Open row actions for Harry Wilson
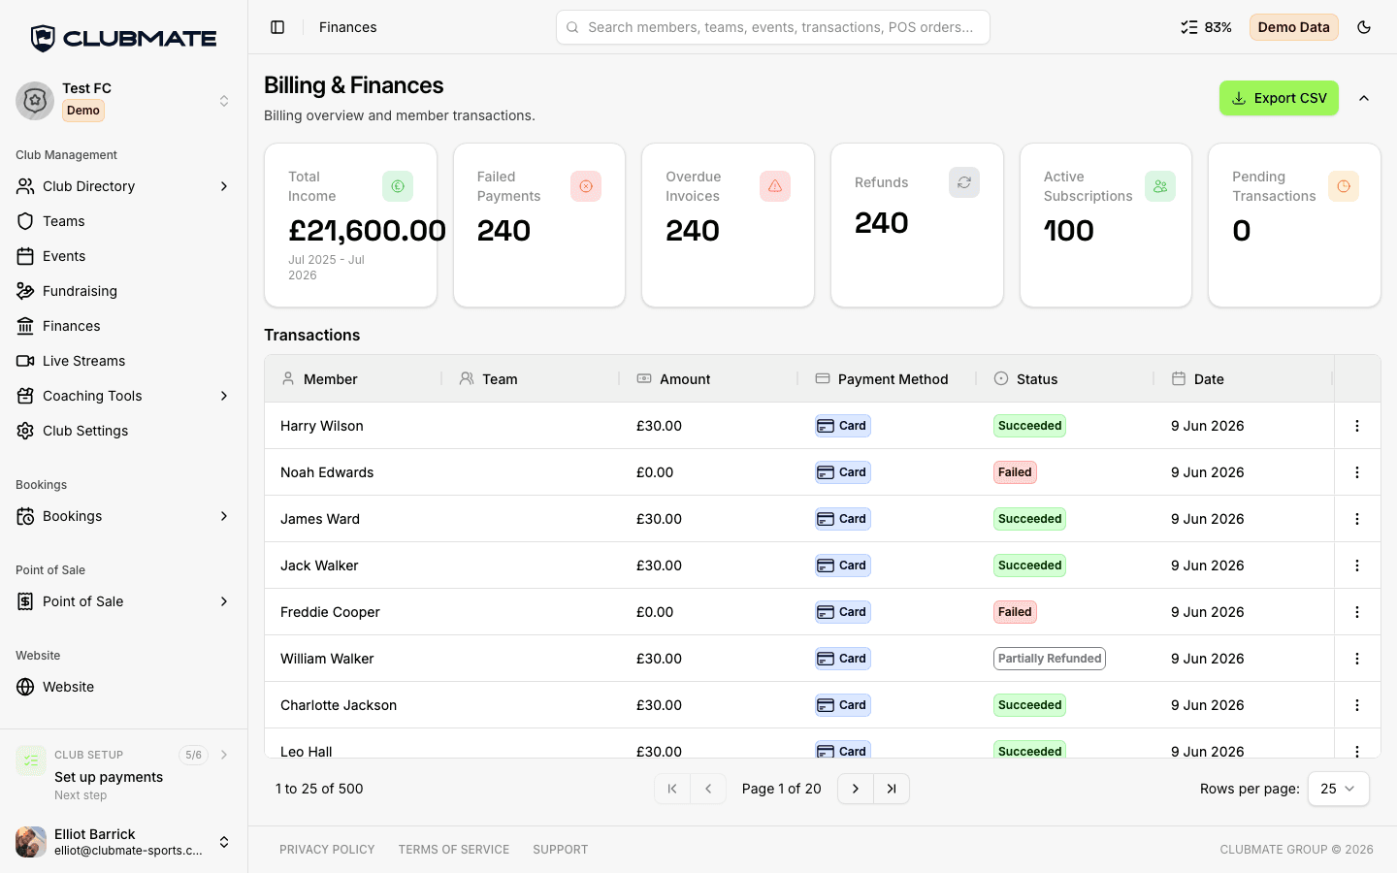This screenshot has height=873, width=1397. pyautogui.click(x=1357, y=426)
